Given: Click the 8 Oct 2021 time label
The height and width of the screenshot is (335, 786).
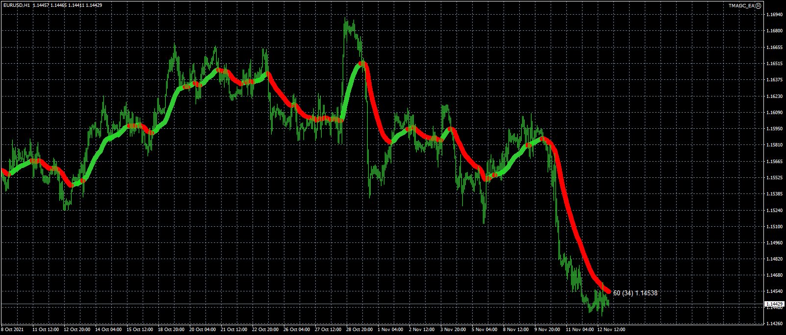Looking at the screenshot, I should tap(12, 330).
